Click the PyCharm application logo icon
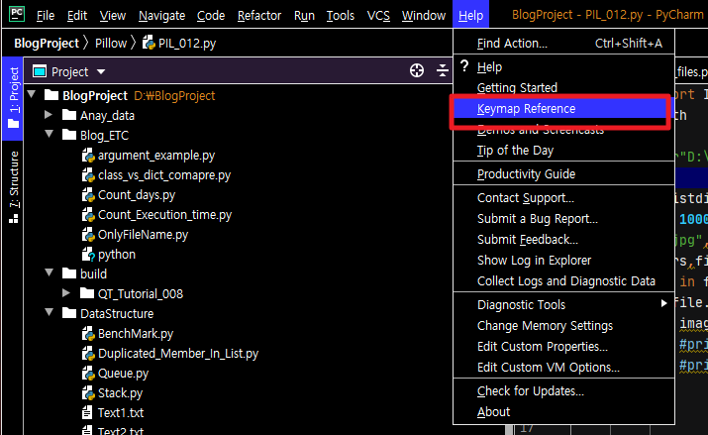 coord(17,14)
